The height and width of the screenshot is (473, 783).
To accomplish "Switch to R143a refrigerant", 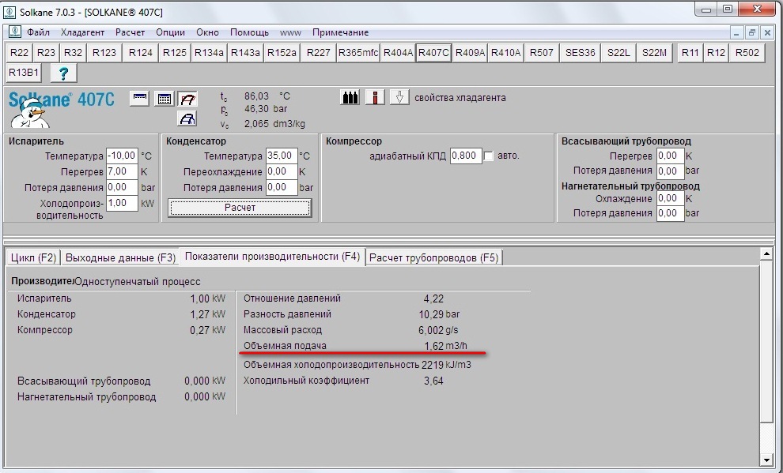I will [x=245, y=53].
